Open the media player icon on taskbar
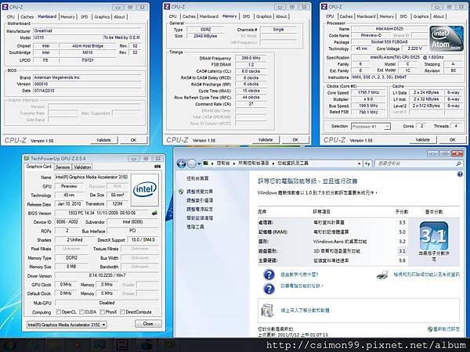 (x=77, y=346)
